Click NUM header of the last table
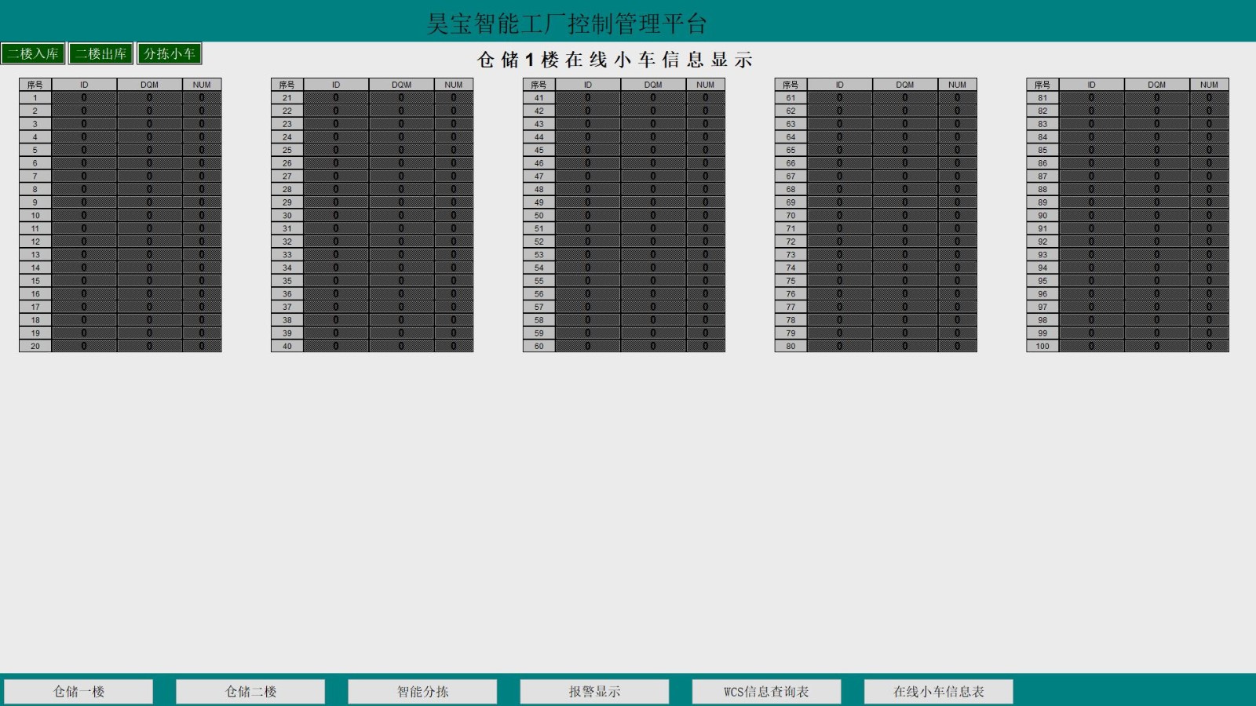Screen dimensions: 1256x706 point(1209,85)
